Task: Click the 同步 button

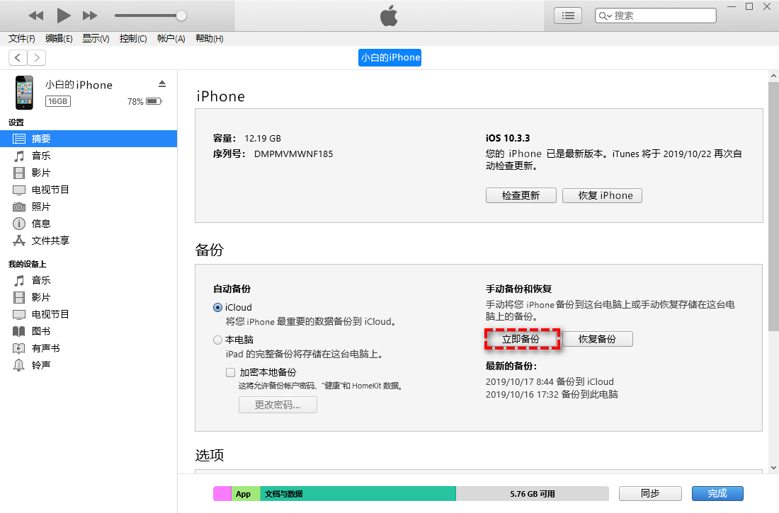Action: pyautogui.click(x=650, y=494)
